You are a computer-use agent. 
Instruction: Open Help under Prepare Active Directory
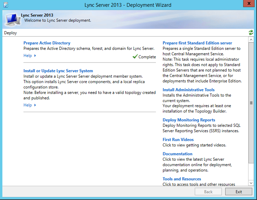pyautogui.click(x=28, y=55)
